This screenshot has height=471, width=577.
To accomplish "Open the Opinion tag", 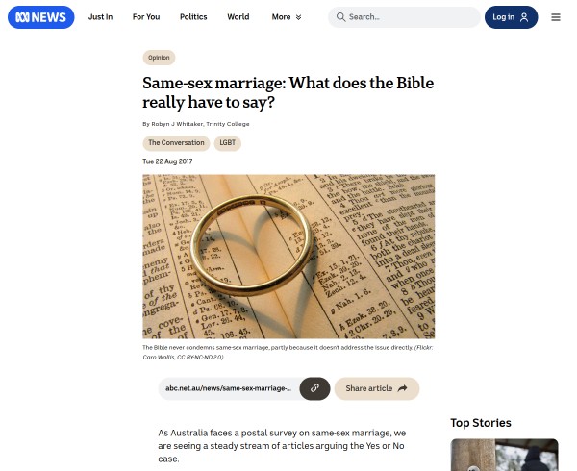I will point(159,58).
